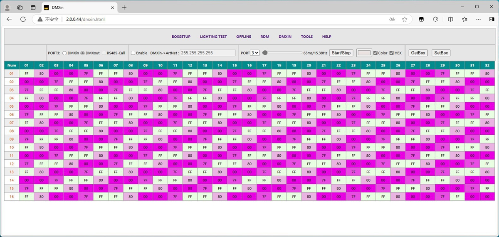Open the PORT number dropdown
The image size is (499, 237).
[254, 53]
